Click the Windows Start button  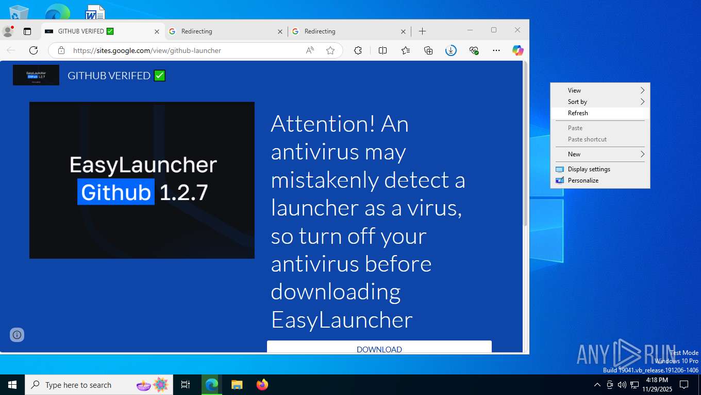(12, 385)
